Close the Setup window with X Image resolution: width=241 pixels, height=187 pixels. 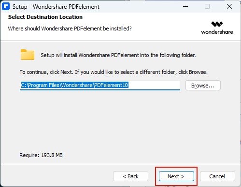click(x=229, y=6)
